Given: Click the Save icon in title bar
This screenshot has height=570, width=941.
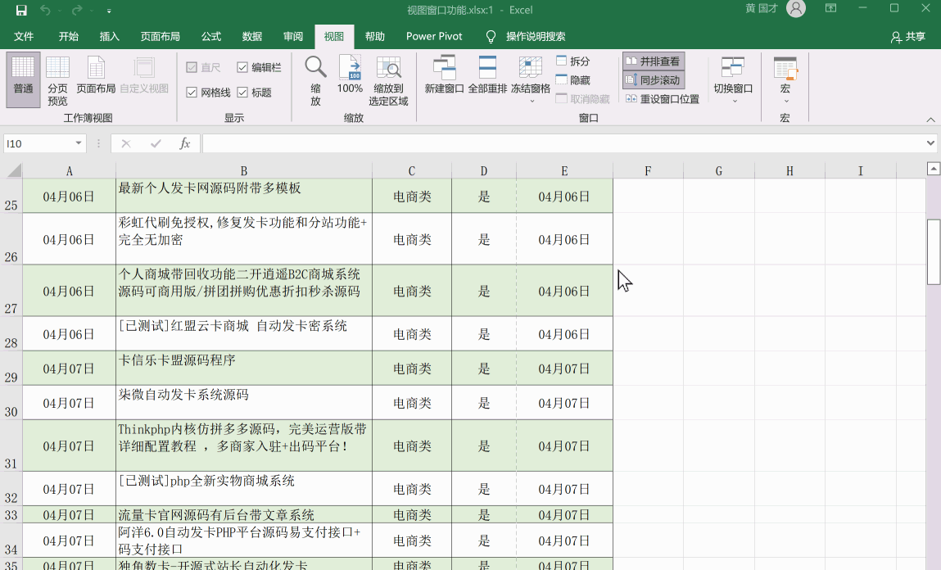Looking at the screenshot, I should (21, 11).
